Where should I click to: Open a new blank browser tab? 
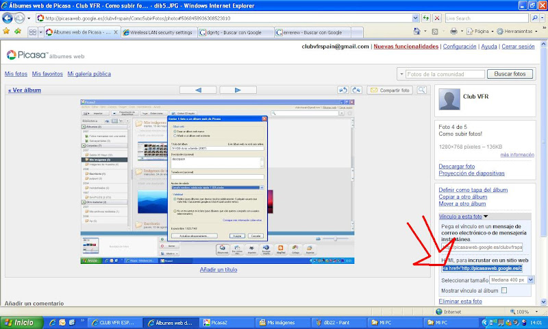click(357, 32)
